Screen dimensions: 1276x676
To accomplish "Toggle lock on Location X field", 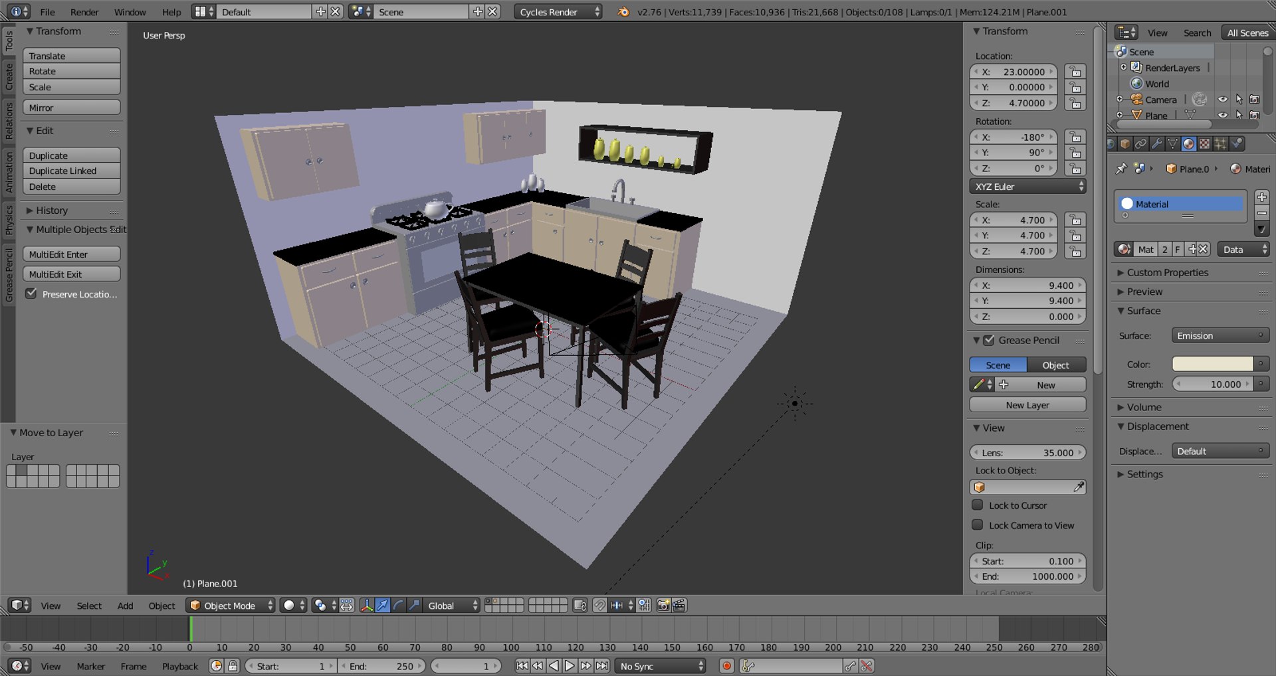I will (1075, 72).
